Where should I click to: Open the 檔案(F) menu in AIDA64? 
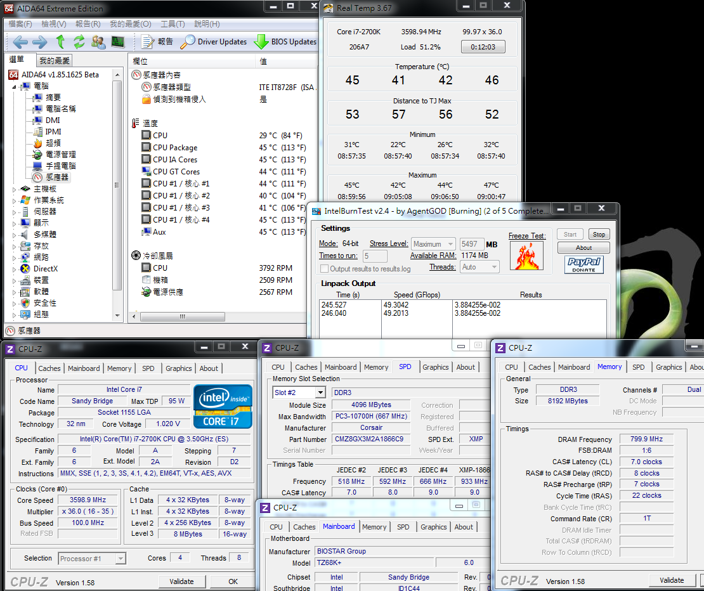click(x=21, y=24)
